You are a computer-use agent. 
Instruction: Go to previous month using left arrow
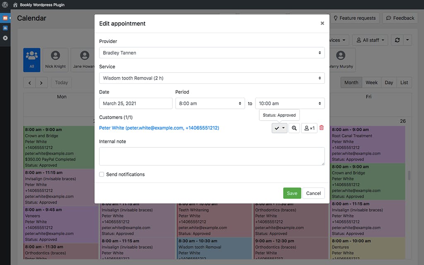point(29,82)
